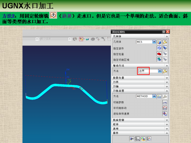Viewport: 191px width, 143px height.
Task: Click the edit drive method wrench icon
Action: [x=165, y=71]
